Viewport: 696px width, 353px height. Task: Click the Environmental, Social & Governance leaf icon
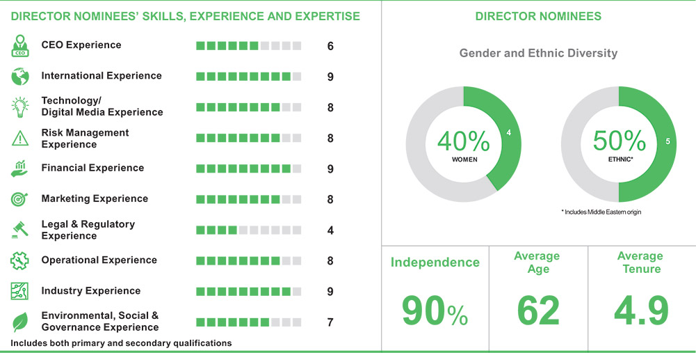click(x=19, y=322)
